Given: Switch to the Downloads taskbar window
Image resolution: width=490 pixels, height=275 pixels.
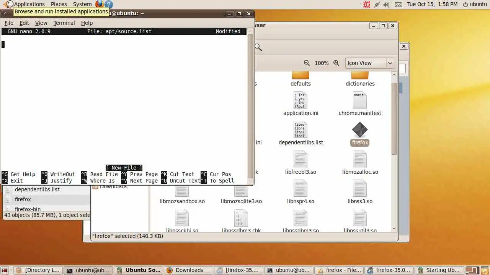Looking at the screenshot, I should click(189, 270).
